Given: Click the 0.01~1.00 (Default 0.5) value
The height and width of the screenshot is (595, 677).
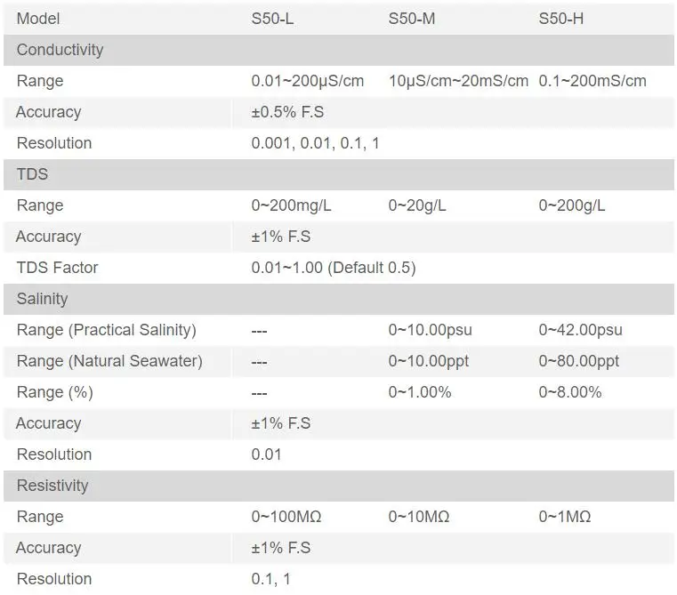Looking at the screenshot, I should [x=334, y=268].
